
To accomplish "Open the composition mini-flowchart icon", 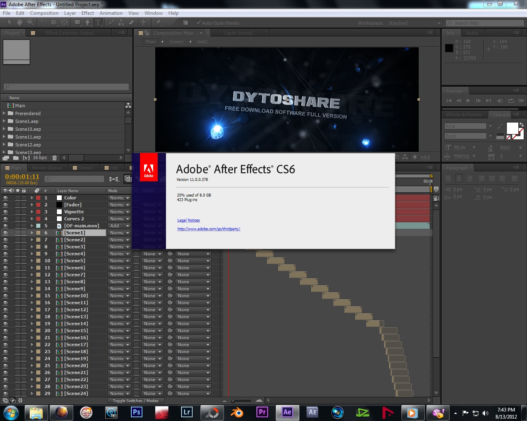I will click(114, 179).
